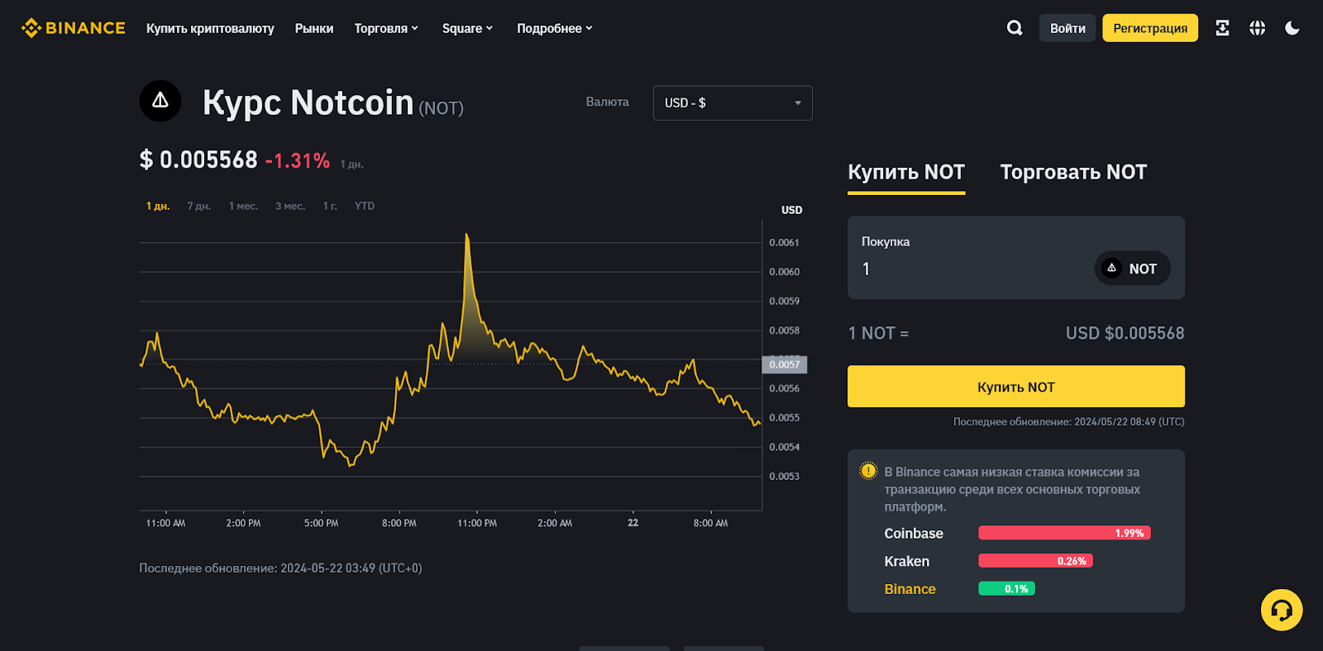Open the language globe icon

coord(1257,28)
